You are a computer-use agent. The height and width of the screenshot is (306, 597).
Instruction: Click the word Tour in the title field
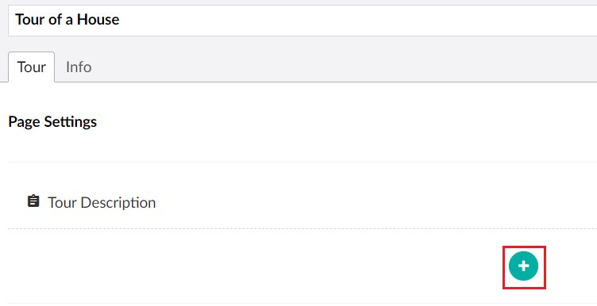(x=30, y=20)
